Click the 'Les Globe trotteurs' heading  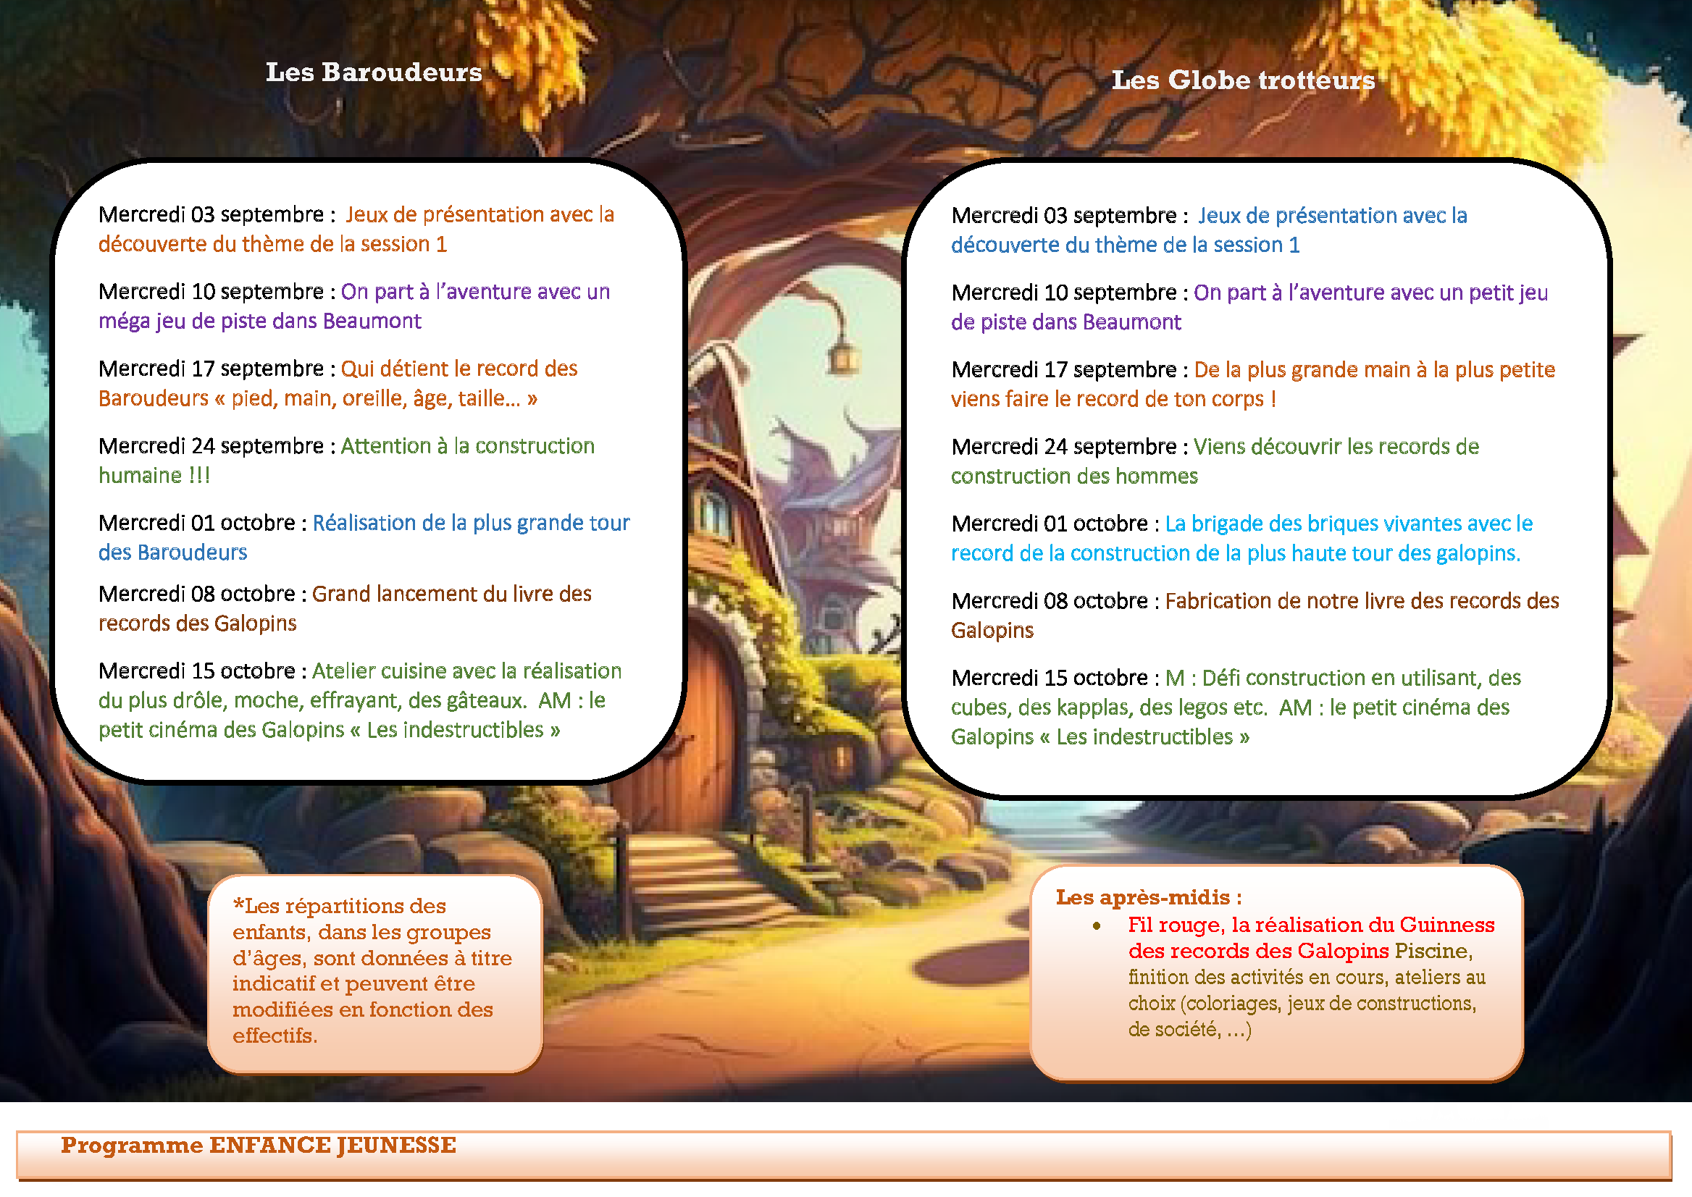(x=1242, y=80)
